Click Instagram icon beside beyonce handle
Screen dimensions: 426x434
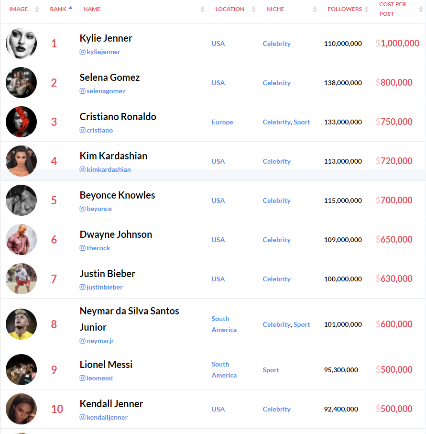tap(82, 209)
